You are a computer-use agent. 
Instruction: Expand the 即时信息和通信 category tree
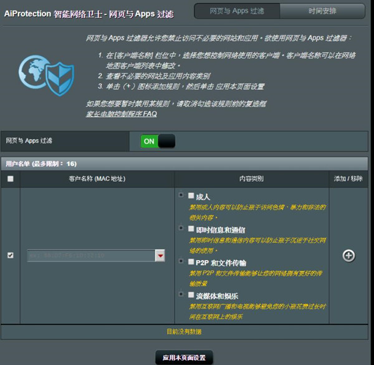click(181, 229)
